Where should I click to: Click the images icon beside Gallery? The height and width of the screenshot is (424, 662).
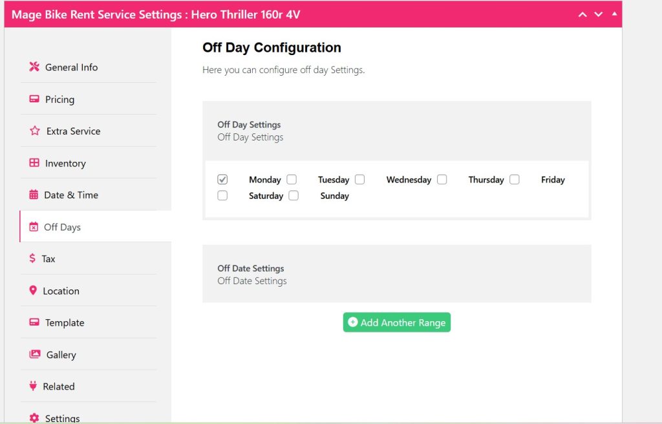pyautogui.click(x=35, y=355)
